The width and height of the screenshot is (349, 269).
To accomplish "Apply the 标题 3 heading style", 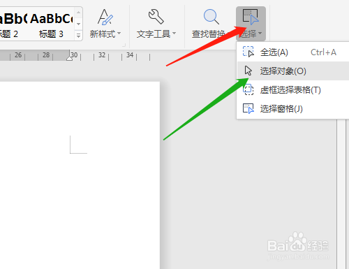I will point(51,24).
